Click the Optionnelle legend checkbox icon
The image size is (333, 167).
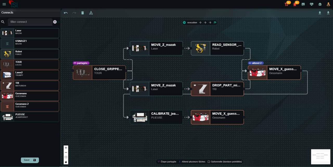coord(209,162)
